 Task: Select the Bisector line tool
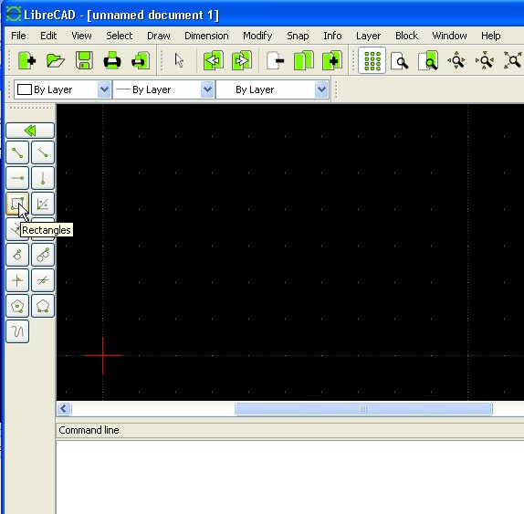(x=43, y=204)
